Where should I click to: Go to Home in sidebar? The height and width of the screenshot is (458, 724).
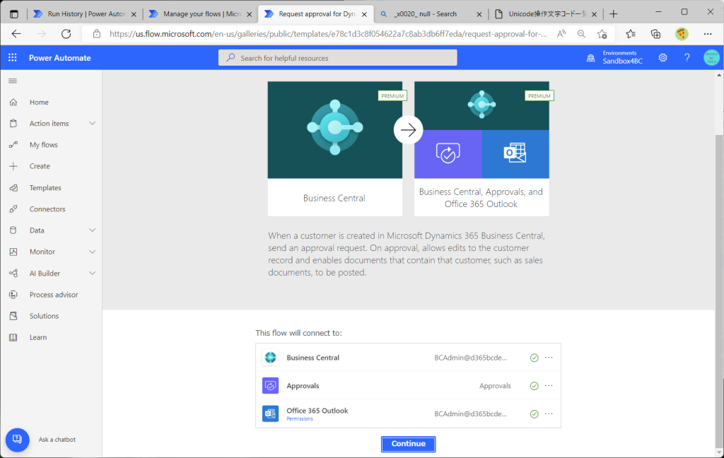[x=39, y=102]
